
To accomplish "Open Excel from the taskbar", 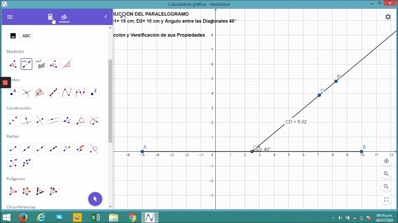I will (95, 218).
